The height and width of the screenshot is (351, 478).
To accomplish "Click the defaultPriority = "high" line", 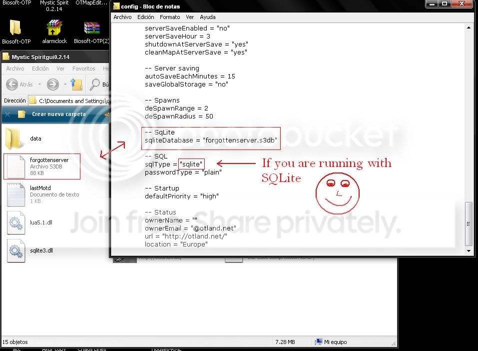I will [182, 196].
